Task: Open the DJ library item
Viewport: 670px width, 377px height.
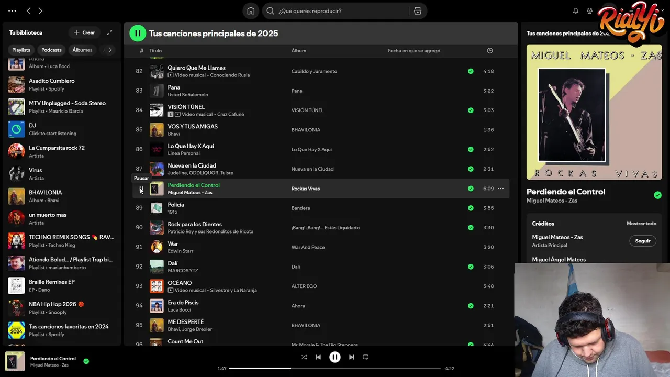Action: (62, 129)
